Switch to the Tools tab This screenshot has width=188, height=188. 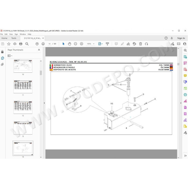pyautogui.click(x=14, y=38)
